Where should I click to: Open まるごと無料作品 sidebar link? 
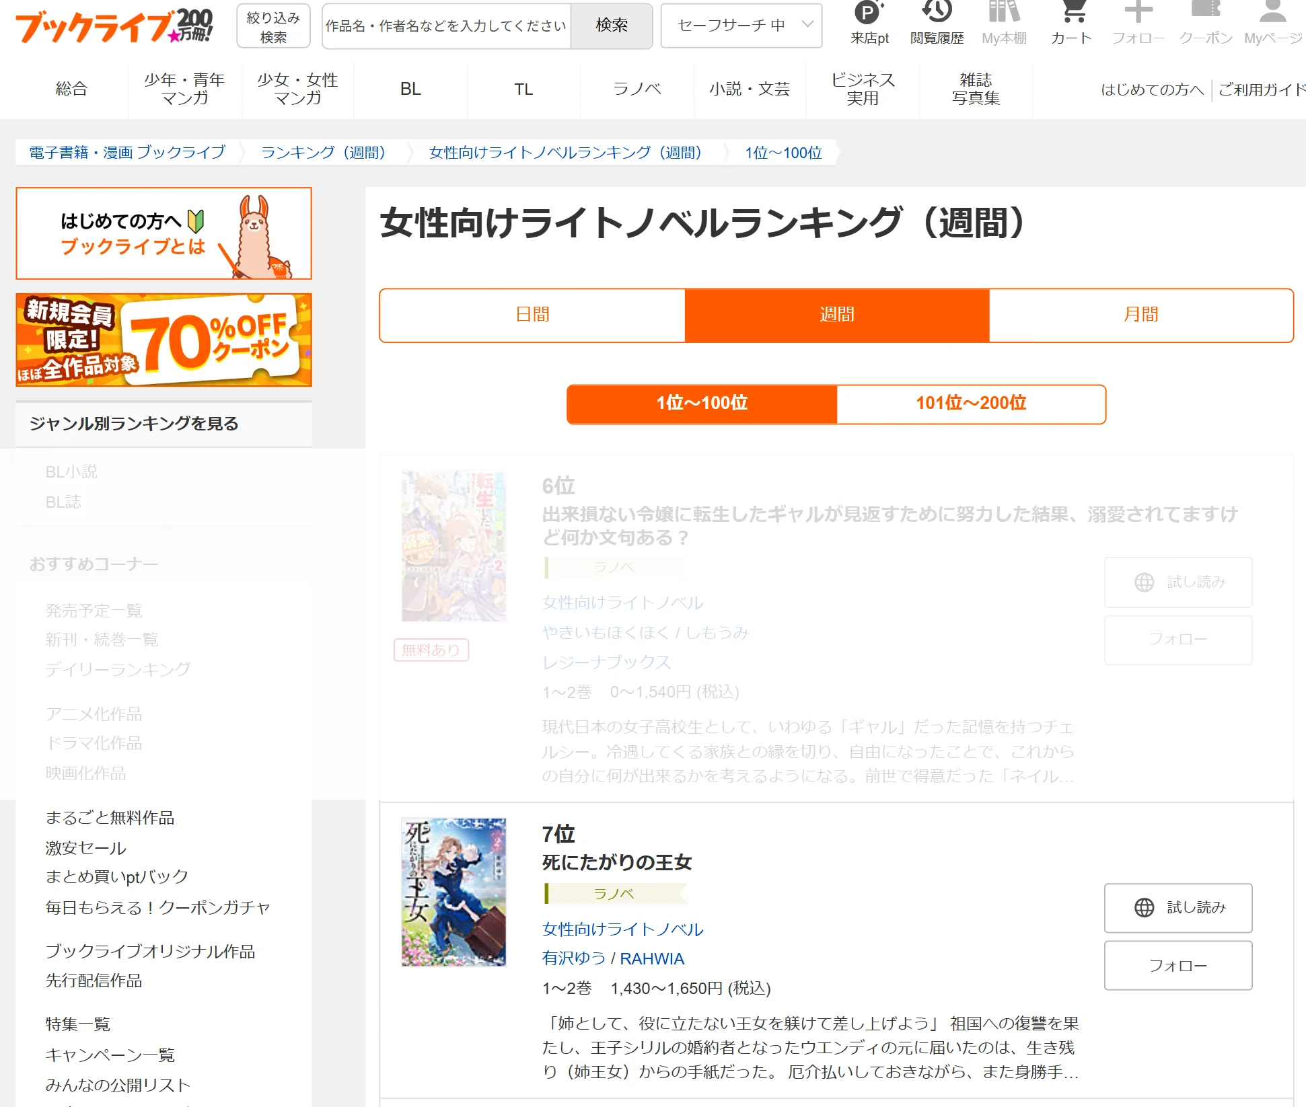[110, 818]
